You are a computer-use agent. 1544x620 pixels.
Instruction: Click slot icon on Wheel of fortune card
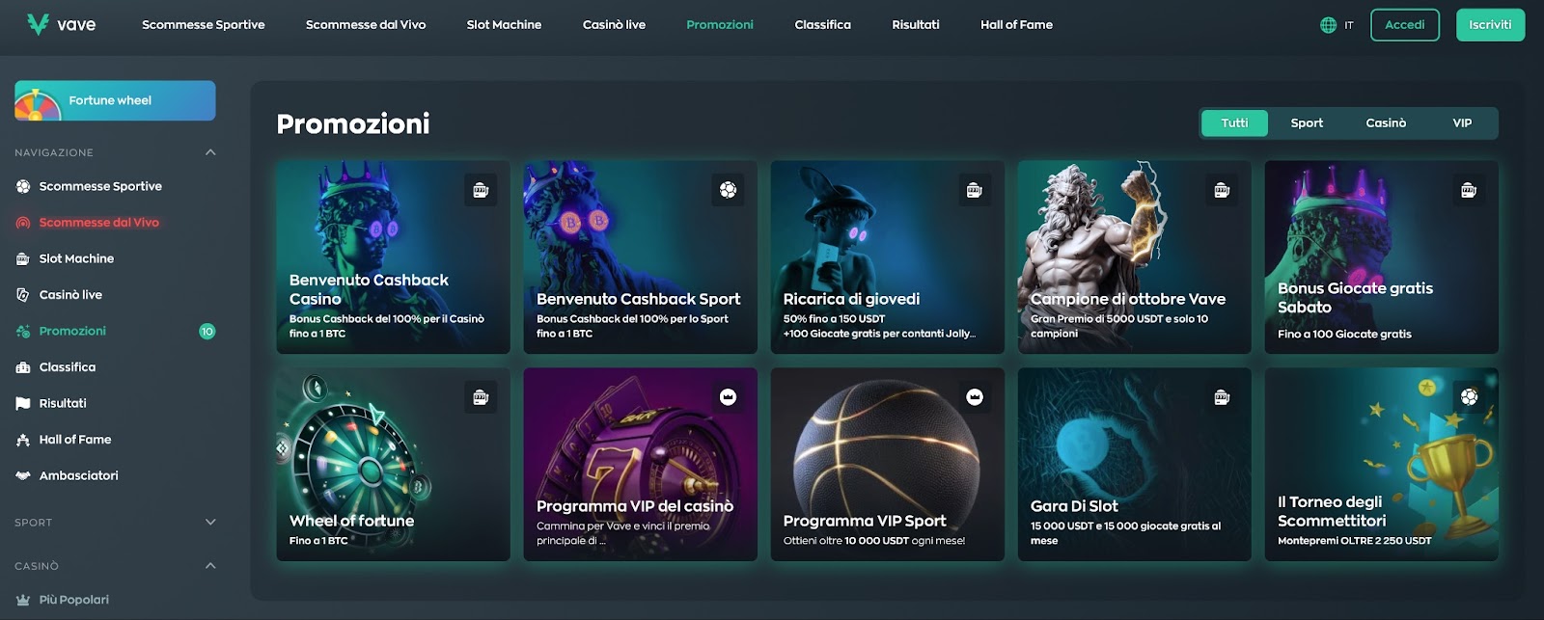click(x=481, y=397)
